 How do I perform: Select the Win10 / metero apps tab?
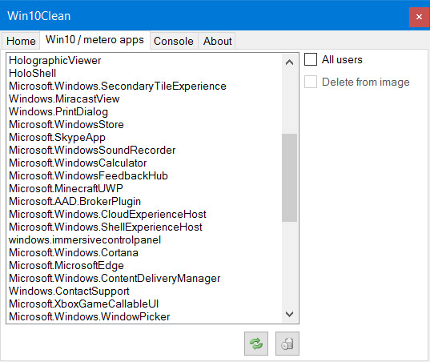point(94,40)
